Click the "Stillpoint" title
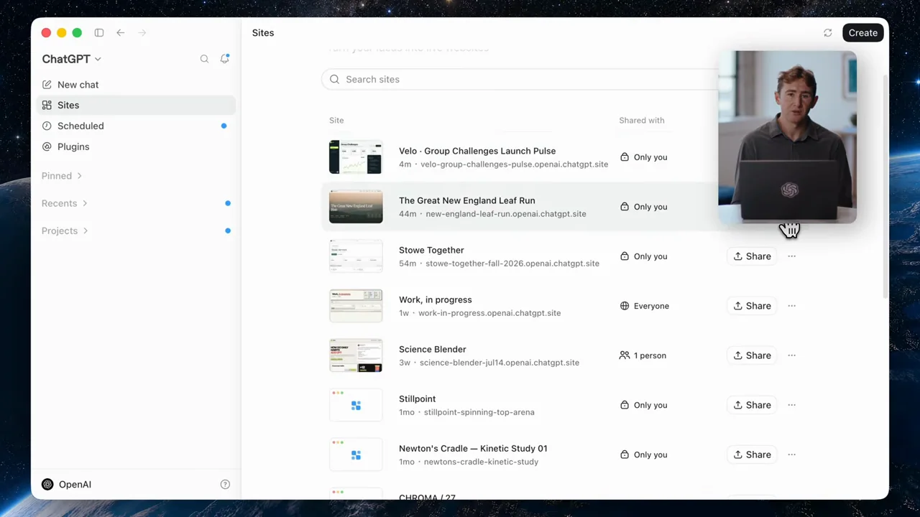Image resolution: width=920 pixels, height=517 pixels. point(418,399)
